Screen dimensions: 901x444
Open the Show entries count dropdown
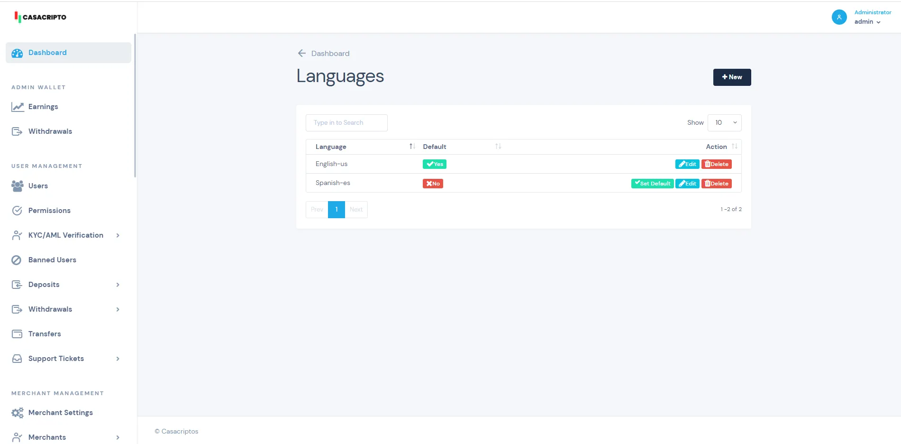pyautogui.click(x=724, y=123)
